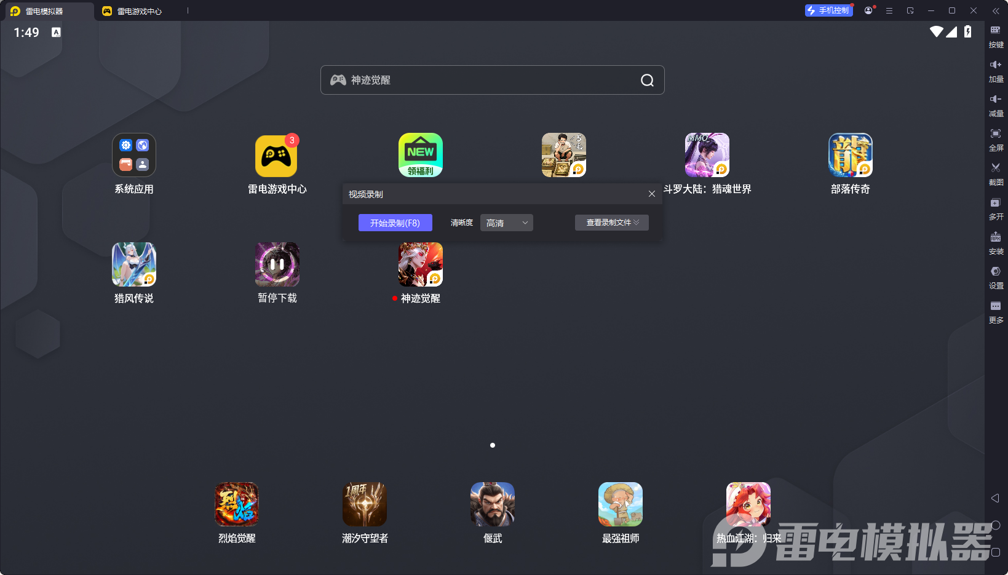Launch 斗罗大陆：猎魂世界 game
Screen dimensions: 1008x575
(707, 155)
